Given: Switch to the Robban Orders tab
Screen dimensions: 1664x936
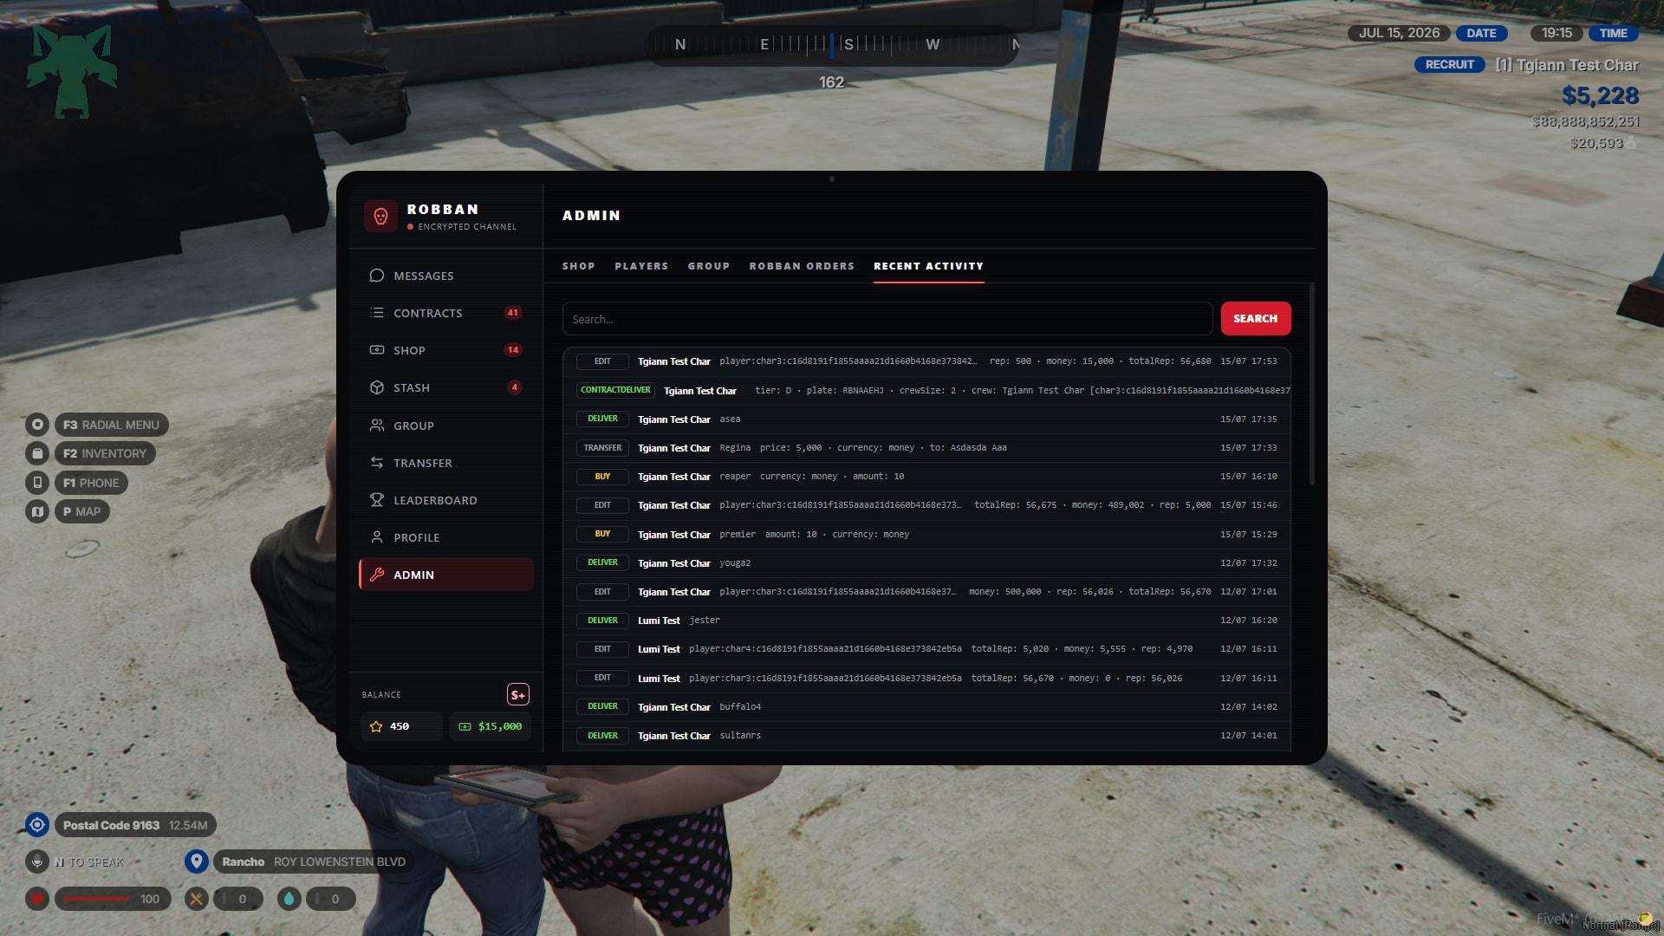Looking at the screenshot, I should (x=802, y=266).
